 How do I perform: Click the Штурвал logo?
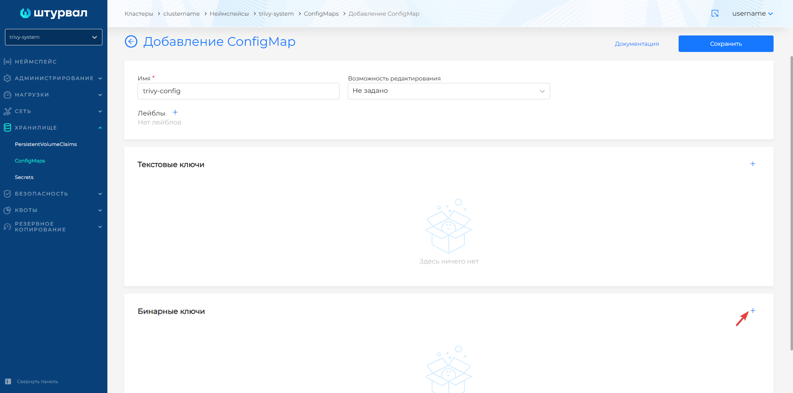53,13
